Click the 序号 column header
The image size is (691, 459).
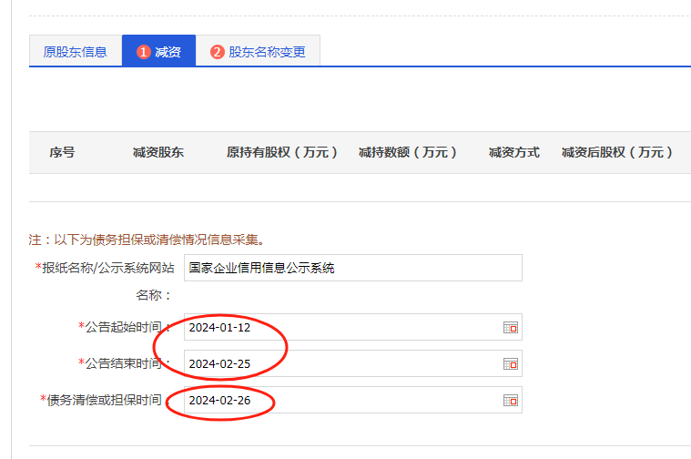pos(62,152)
